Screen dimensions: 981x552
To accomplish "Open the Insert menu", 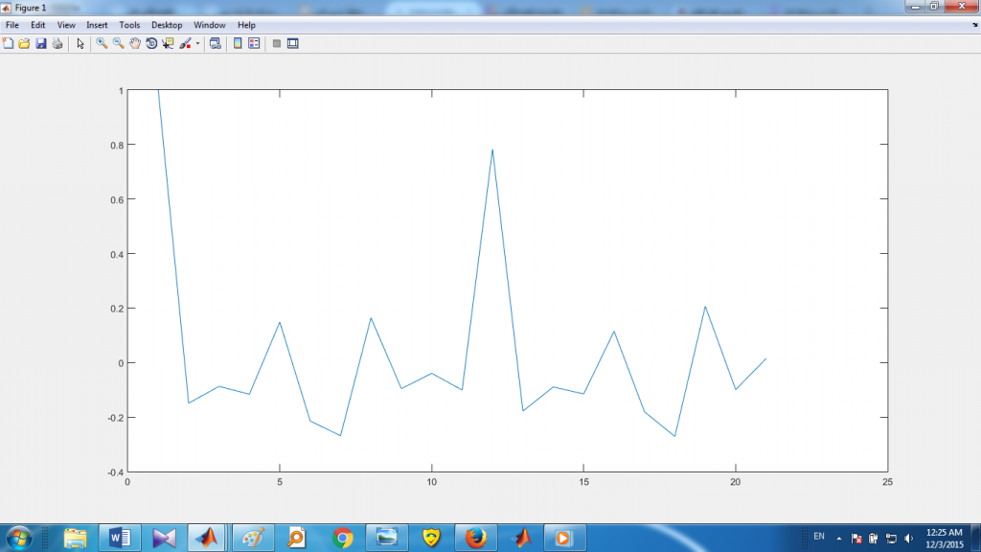I will pyautogui.click(x=97, y=25).
